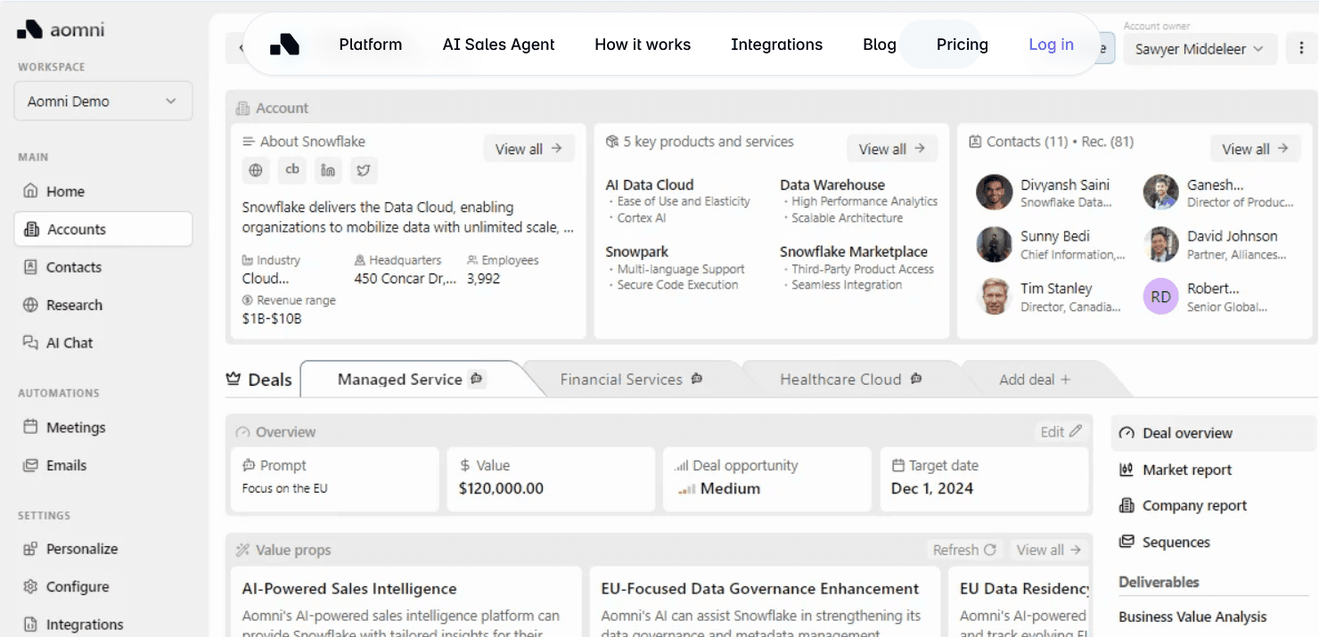Viewport: 1319px width, 637px height.
Task: Click the Aomni logo in top navigation
Action: point(285,45)
